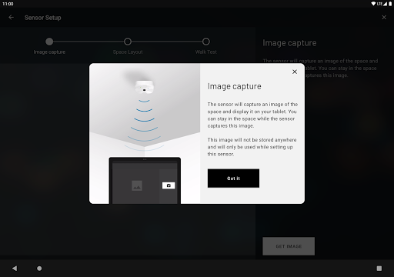This screenshot has width=394, height=277.
Task: Select the Image capture step circle
Action: (49, 42)
